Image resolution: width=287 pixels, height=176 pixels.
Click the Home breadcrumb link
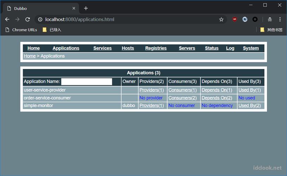click(30, 56)
